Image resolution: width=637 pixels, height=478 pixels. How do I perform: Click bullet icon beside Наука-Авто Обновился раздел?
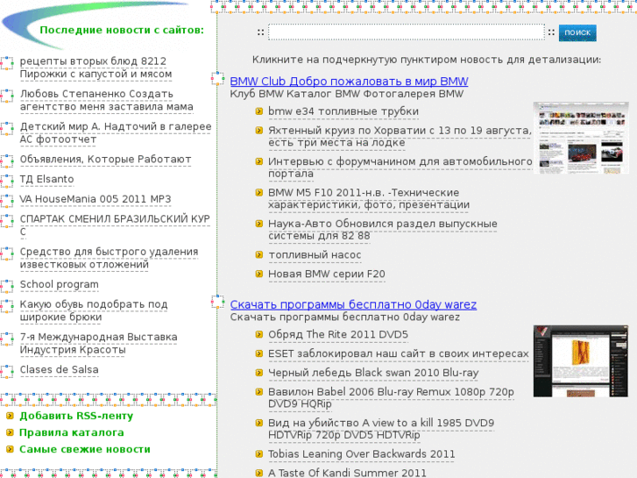click(x=259, y=224)
